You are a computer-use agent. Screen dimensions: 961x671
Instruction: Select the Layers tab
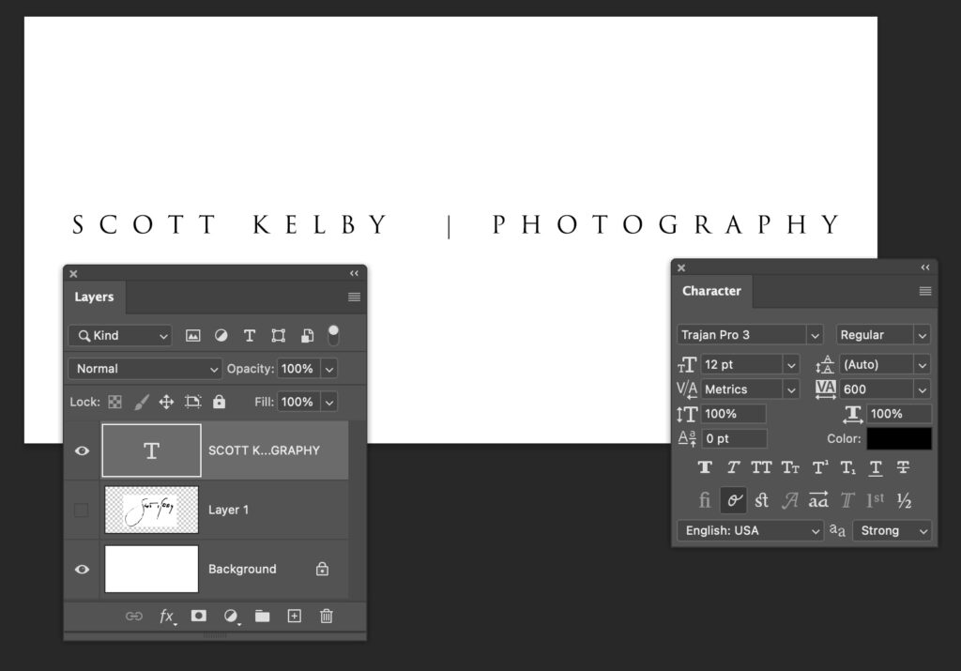click(95, 297)
